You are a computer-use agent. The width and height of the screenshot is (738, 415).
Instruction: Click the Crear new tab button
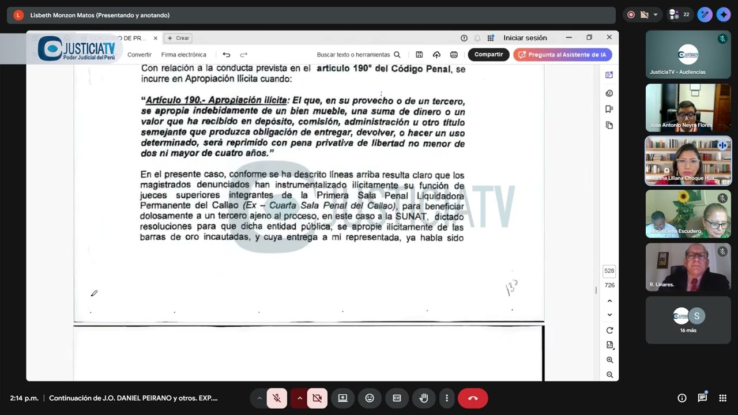coord(178,38)
